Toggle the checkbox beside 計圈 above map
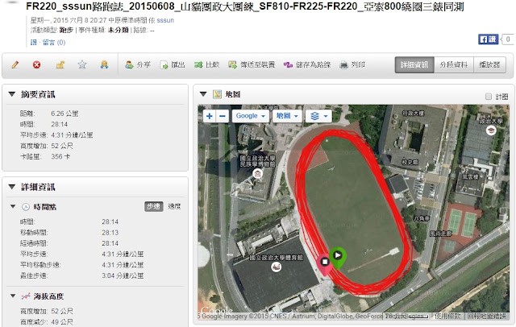Viewport: 516px width, 327px height. click(x=489, y=97)
